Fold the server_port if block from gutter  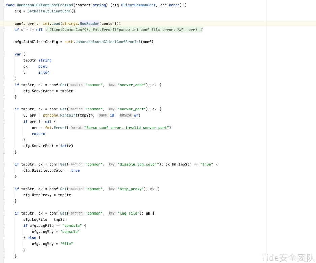point(4,109)
